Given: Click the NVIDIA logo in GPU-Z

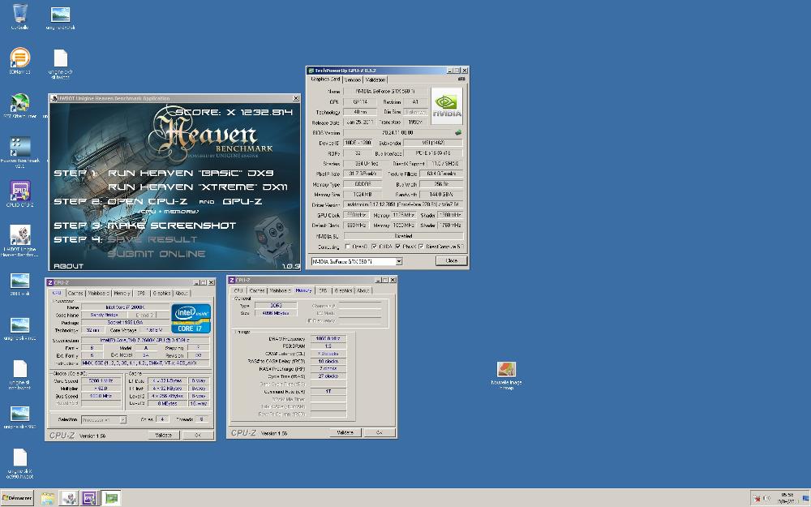Looking at the screenshot, I should pyautogui.click(x=446, y=105).
